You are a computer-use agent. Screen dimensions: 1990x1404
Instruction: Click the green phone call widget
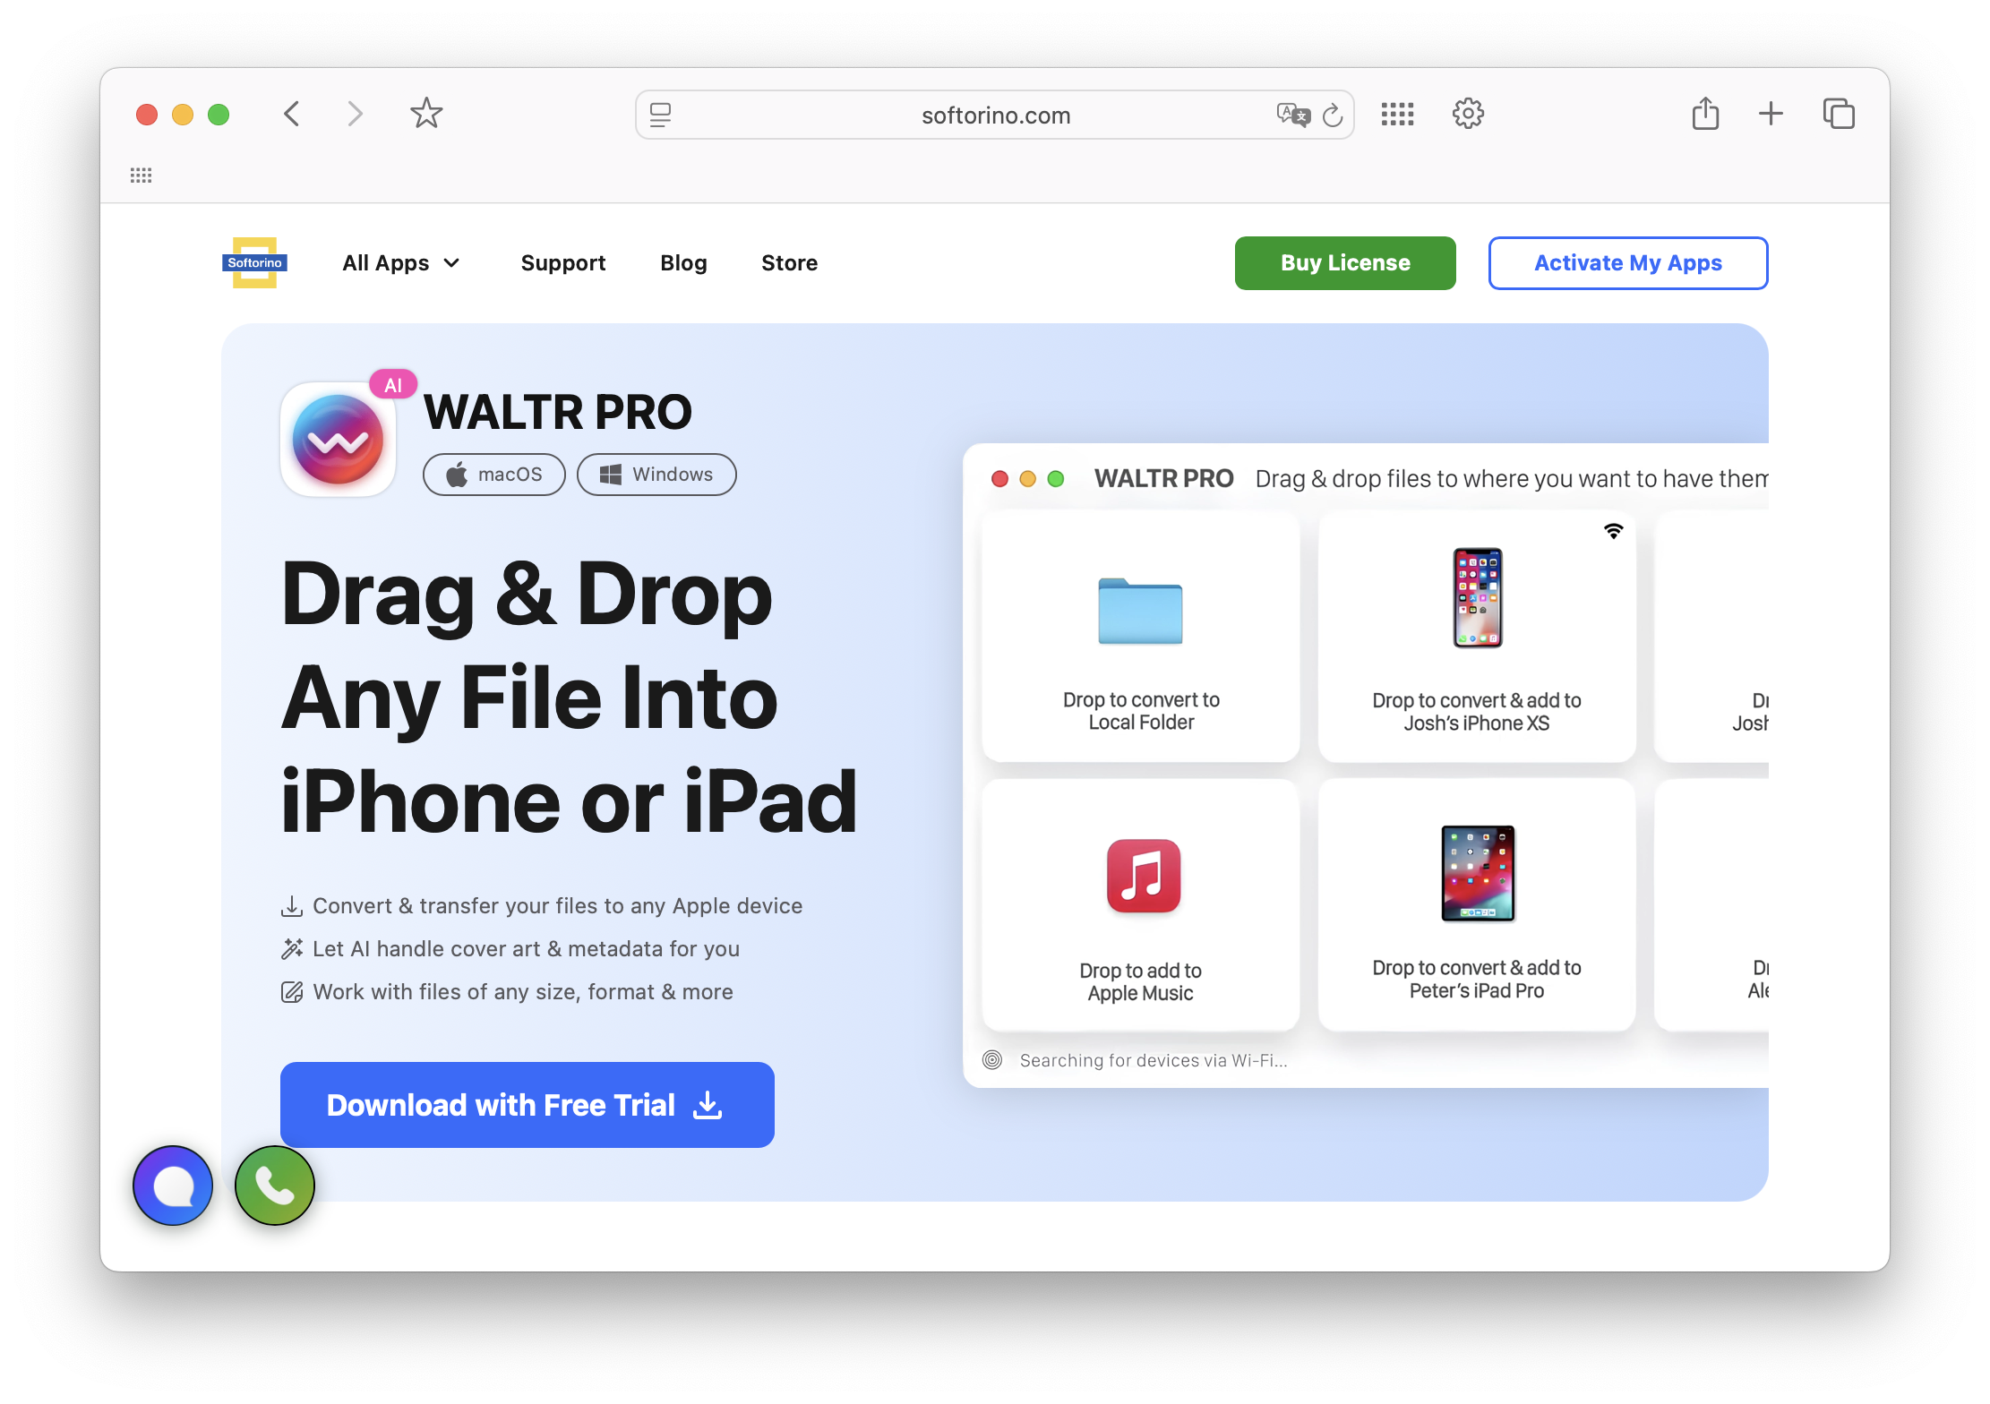[275, 1186]
